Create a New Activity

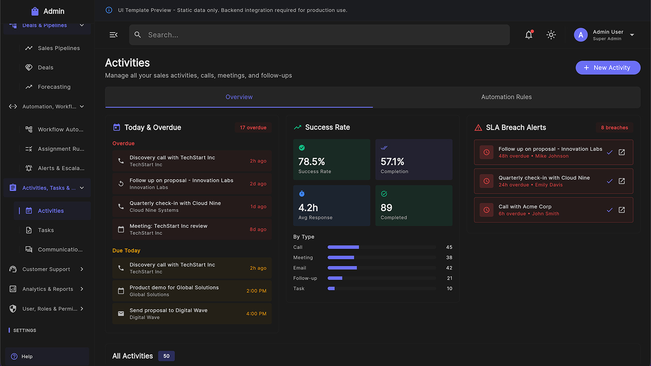608,68
